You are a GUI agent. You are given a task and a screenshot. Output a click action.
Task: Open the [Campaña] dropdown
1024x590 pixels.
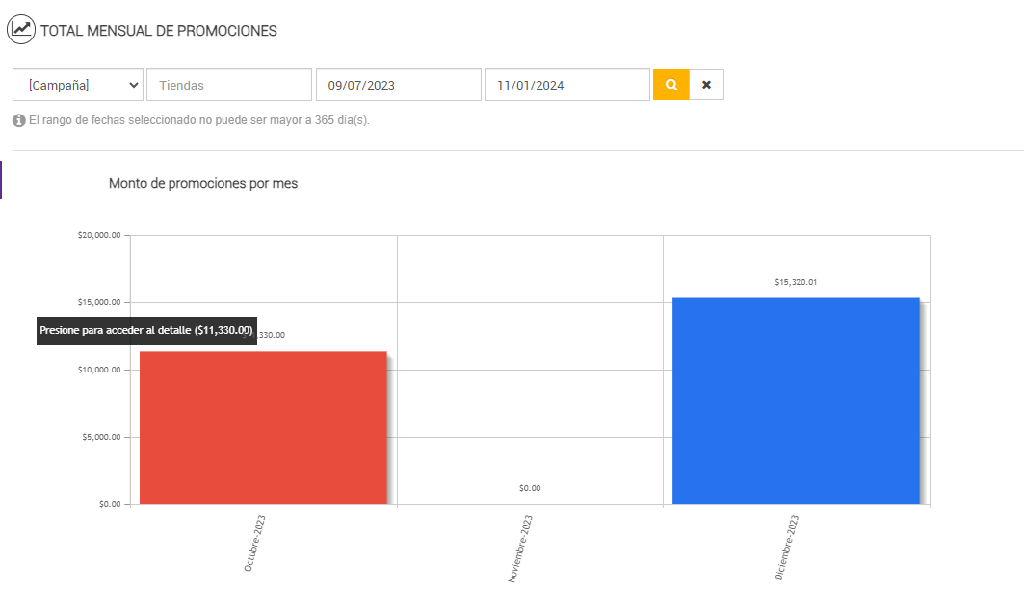point(78,85)
